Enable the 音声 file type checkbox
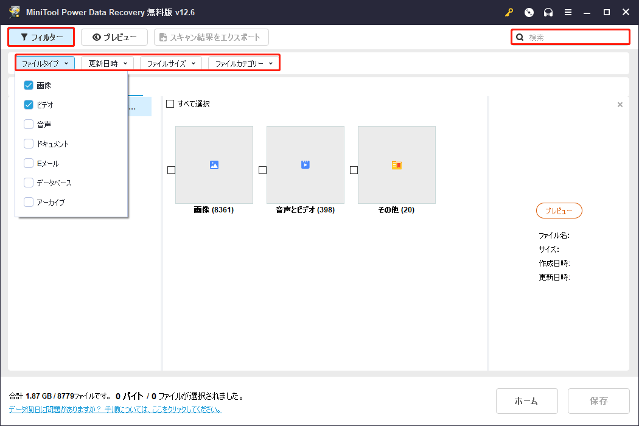Viewport: 639px width, 426px height. pos(29,124)
